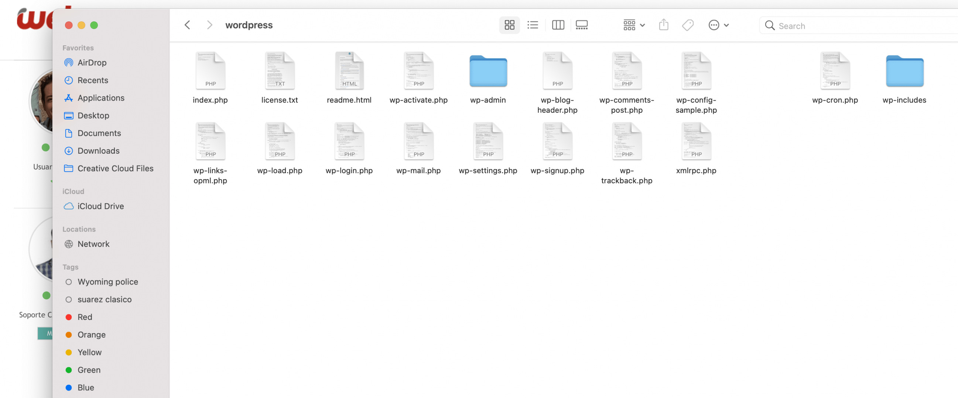Select the Wyoming police tag
The width and height of the screenshot is (958, 398).
112,282
